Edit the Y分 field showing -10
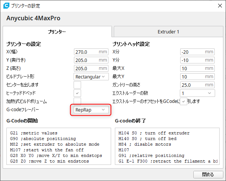226x181 pixels. click(x=197, y=60)
